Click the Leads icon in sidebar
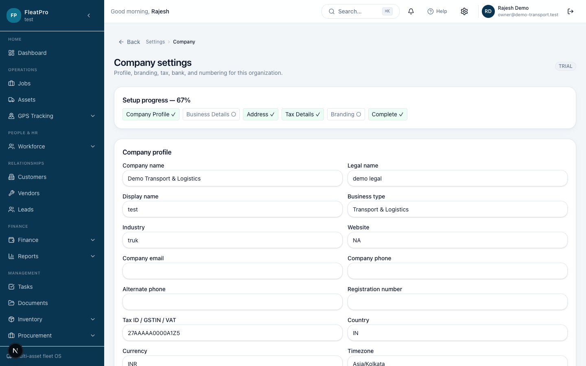586x366 pixels. tap(11, 209)
